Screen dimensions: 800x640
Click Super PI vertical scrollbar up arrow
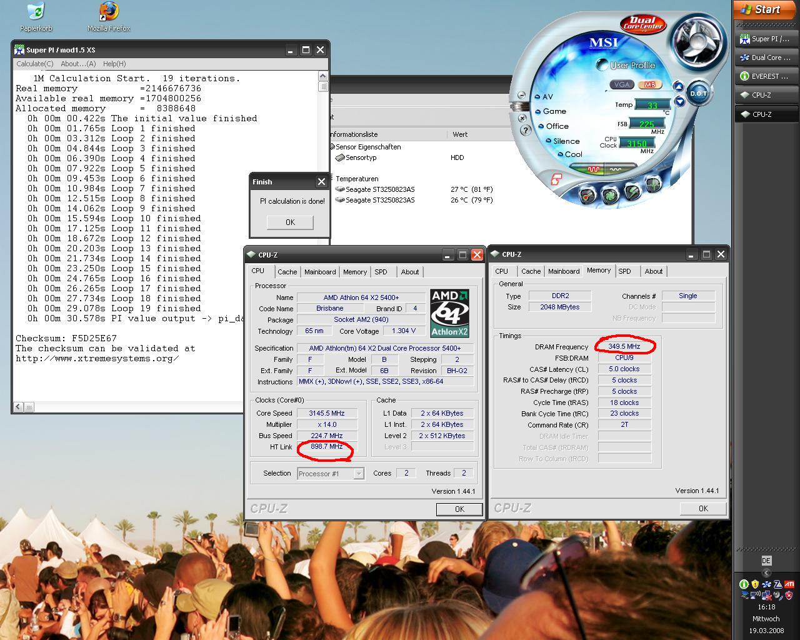[x=323, y=77]
